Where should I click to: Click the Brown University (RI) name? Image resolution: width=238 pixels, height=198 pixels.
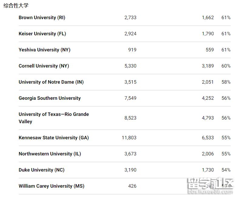42,18
